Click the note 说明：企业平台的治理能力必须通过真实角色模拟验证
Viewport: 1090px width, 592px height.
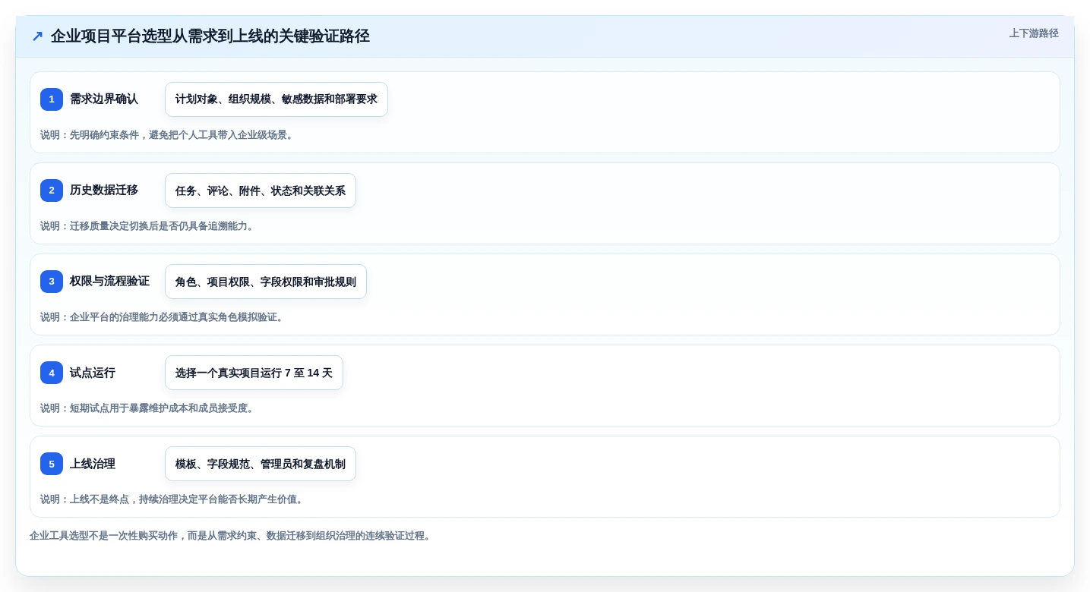(162, 317)
